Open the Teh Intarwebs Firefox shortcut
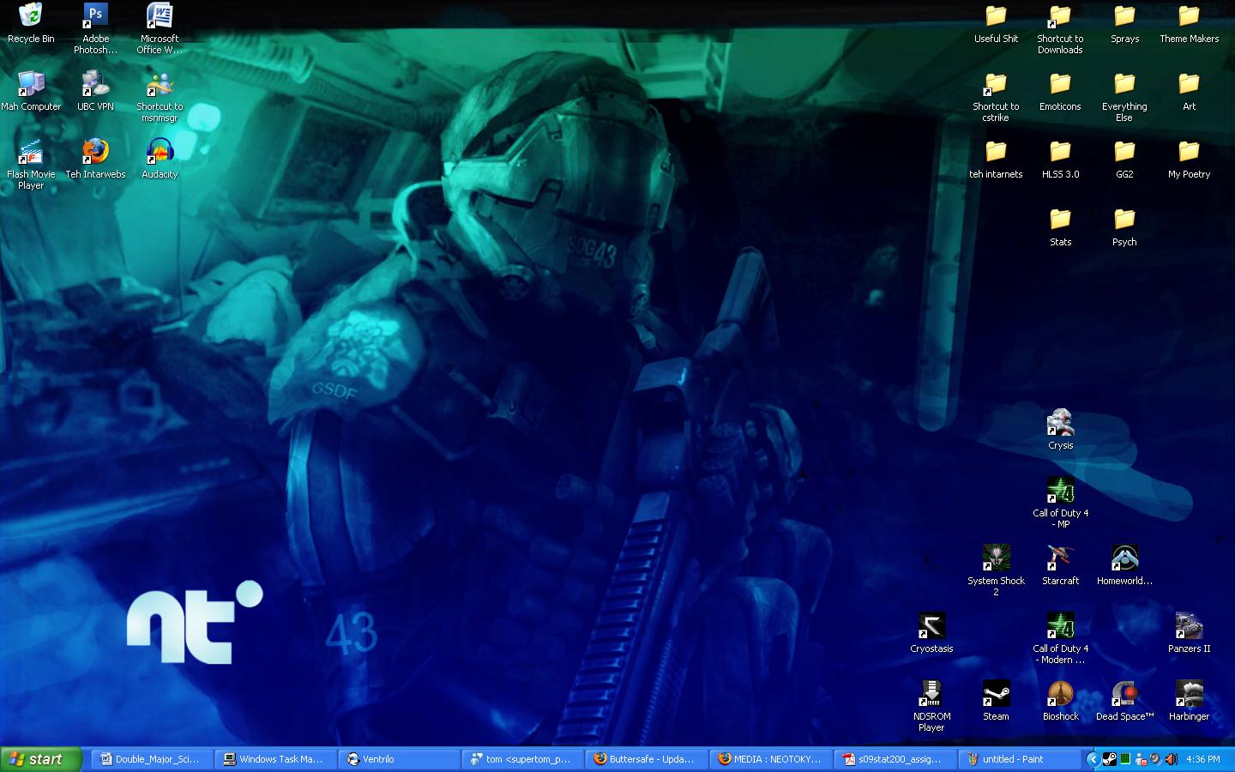 95,159
